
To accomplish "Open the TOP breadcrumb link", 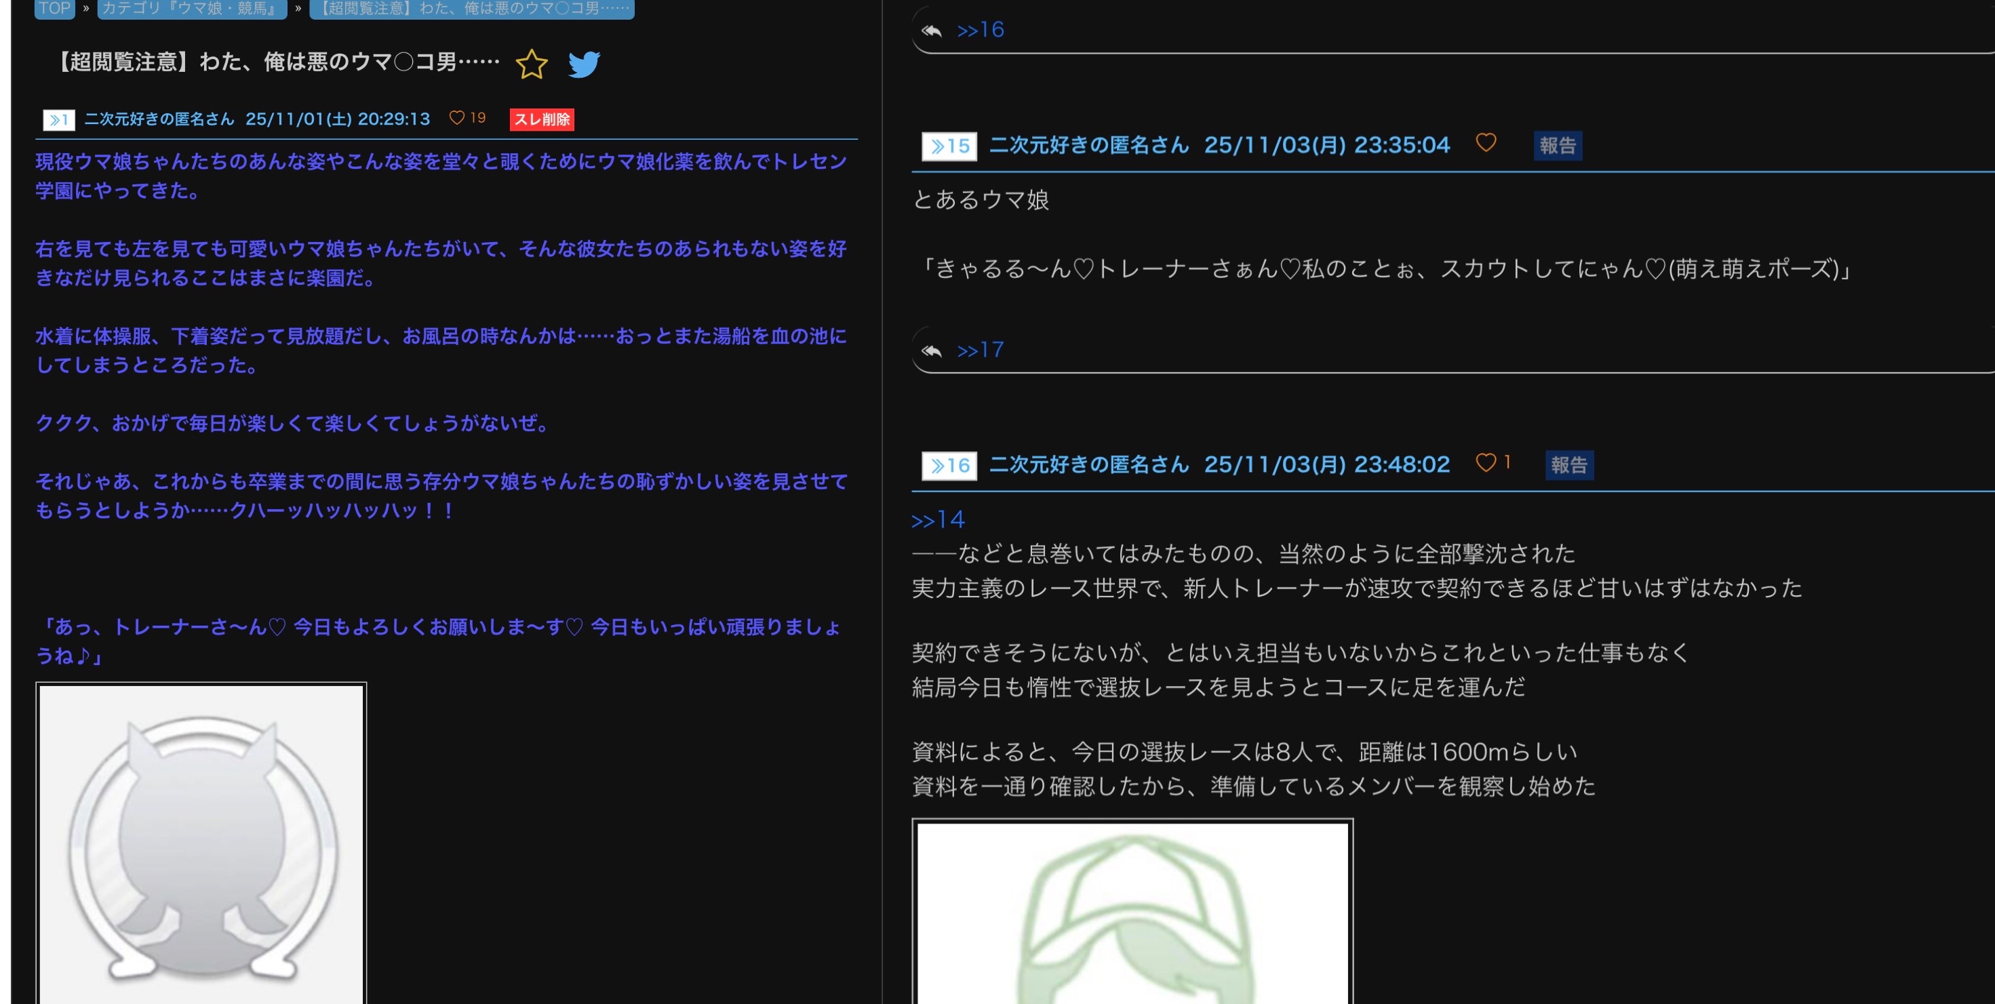I will pyautogui.click(x=54, y=9).
